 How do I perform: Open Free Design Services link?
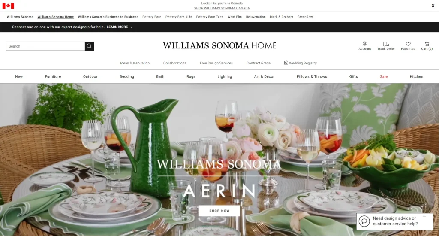(x=216, y=63)
